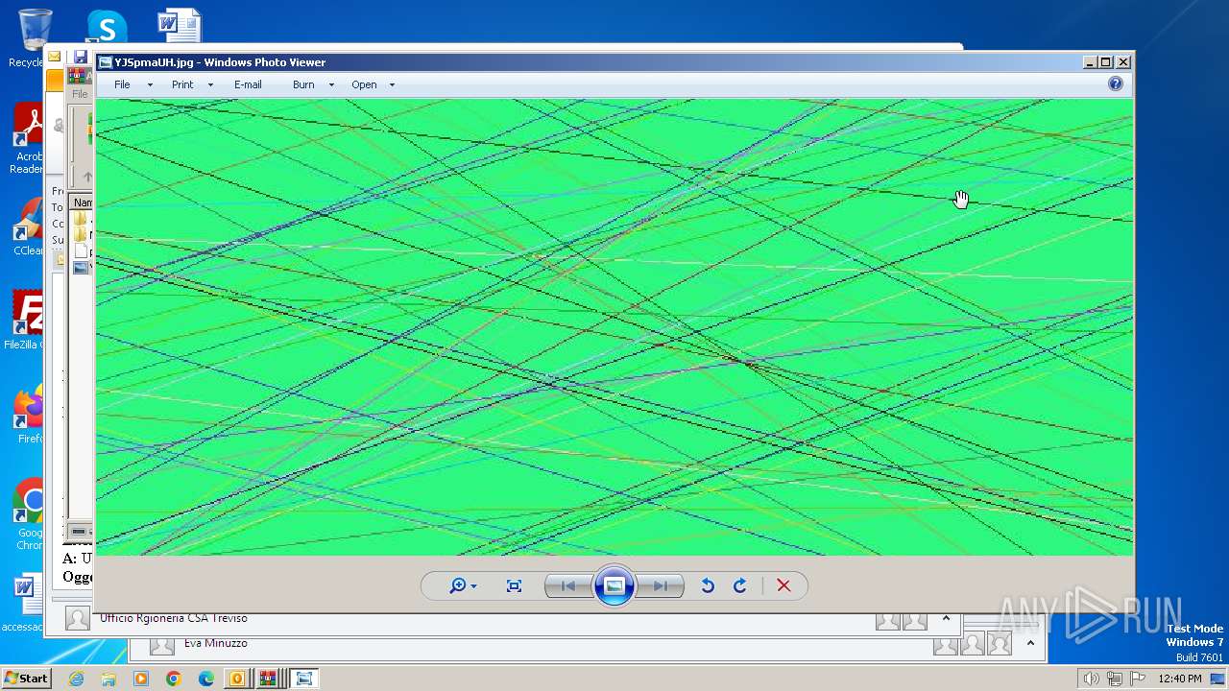Open the Print menu
1229x691 pixels.
[182, 84]
